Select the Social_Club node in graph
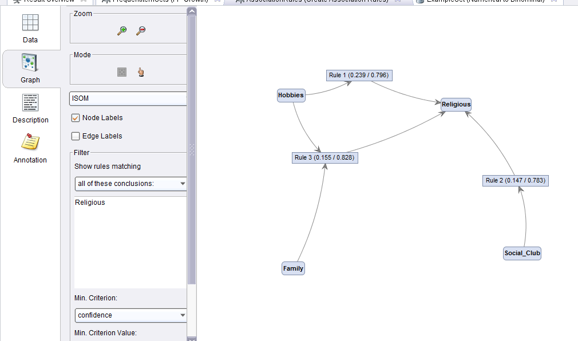Viewport: 578px width, 341px height. click(x=522, y=253)
